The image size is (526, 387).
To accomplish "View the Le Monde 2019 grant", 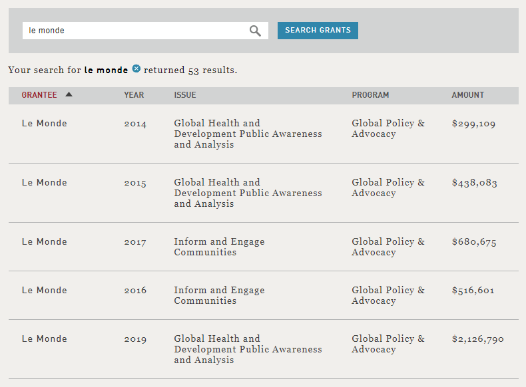I will pyautogui.click(x=45, y=339).
